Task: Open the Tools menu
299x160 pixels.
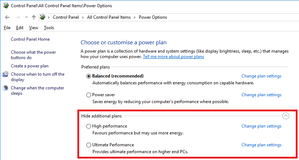Action: coord(49,28)
